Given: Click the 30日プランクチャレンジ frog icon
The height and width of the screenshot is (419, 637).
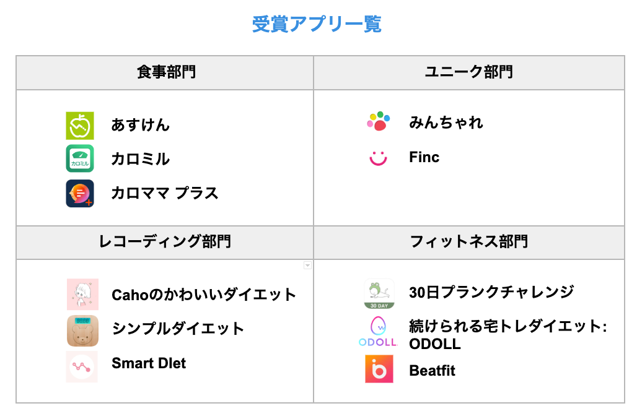Looking at the screenshot, I should pyautogui.click(x=379, y=293).
